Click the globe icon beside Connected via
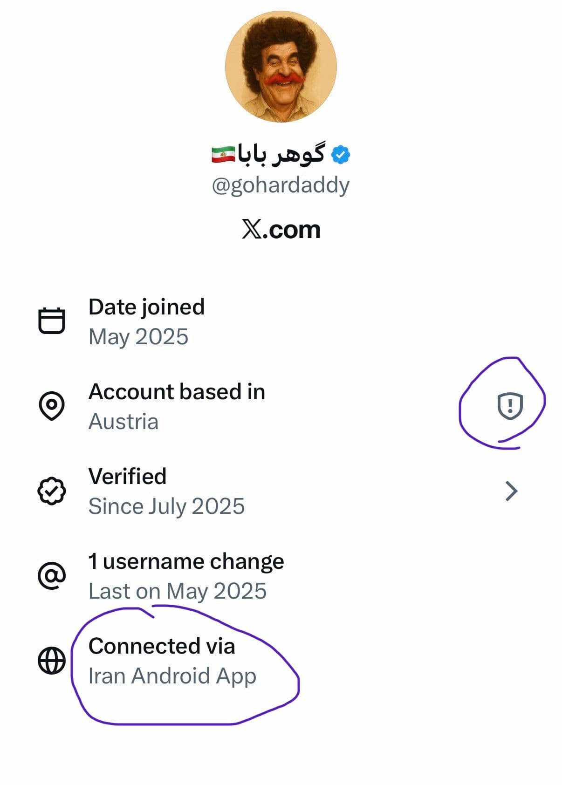562x785 pixels. 51,660
